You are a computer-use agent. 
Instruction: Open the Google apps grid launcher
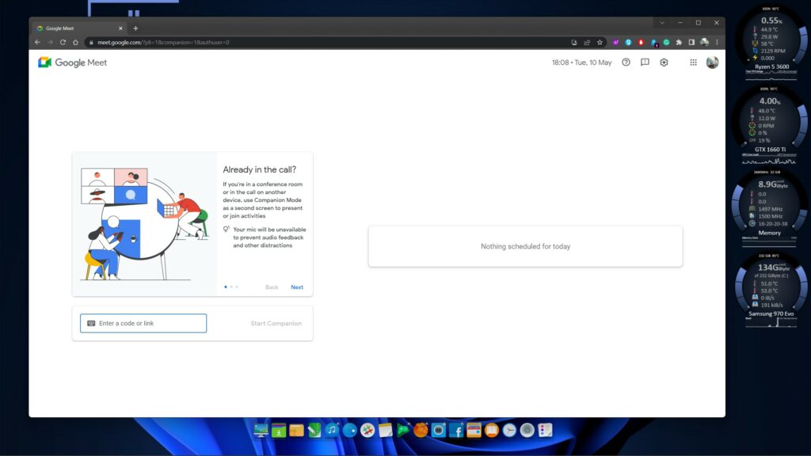pyautogui.click(x=693, y=63)
